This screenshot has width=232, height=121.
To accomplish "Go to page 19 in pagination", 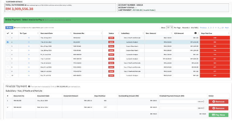I will [222, 28].
